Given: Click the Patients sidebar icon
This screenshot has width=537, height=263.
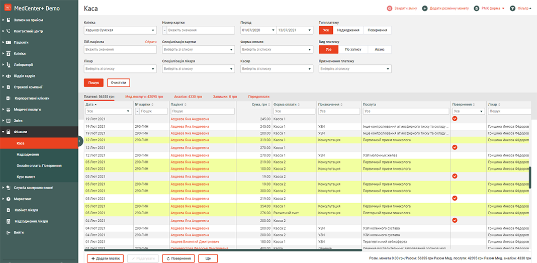Looking at the screenshot, I should pos(9,42).
